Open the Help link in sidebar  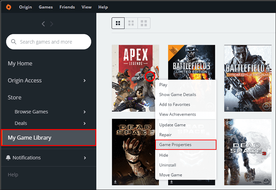click(13, 175)
